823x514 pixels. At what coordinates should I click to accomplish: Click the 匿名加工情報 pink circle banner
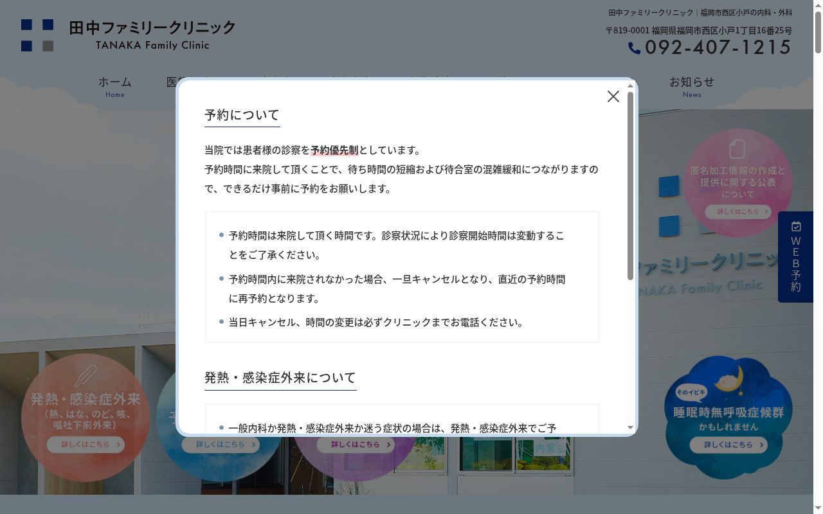[x=737, y=182]
